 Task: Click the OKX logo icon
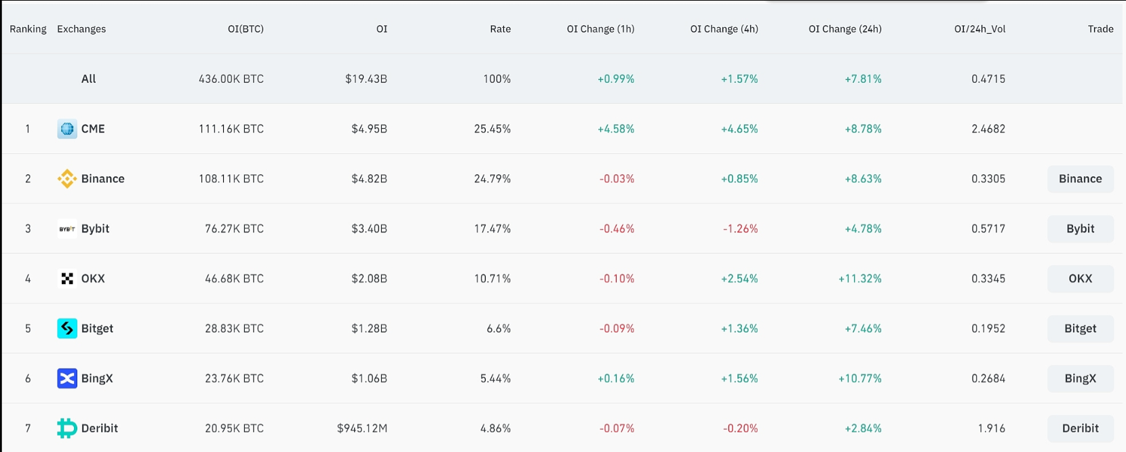tap(67, 279)
